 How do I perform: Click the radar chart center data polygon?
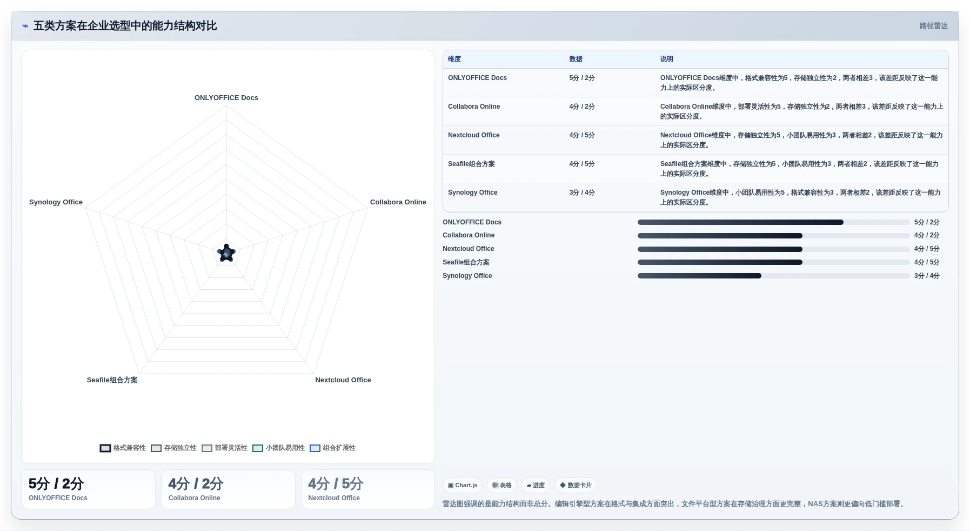(226, 253)
